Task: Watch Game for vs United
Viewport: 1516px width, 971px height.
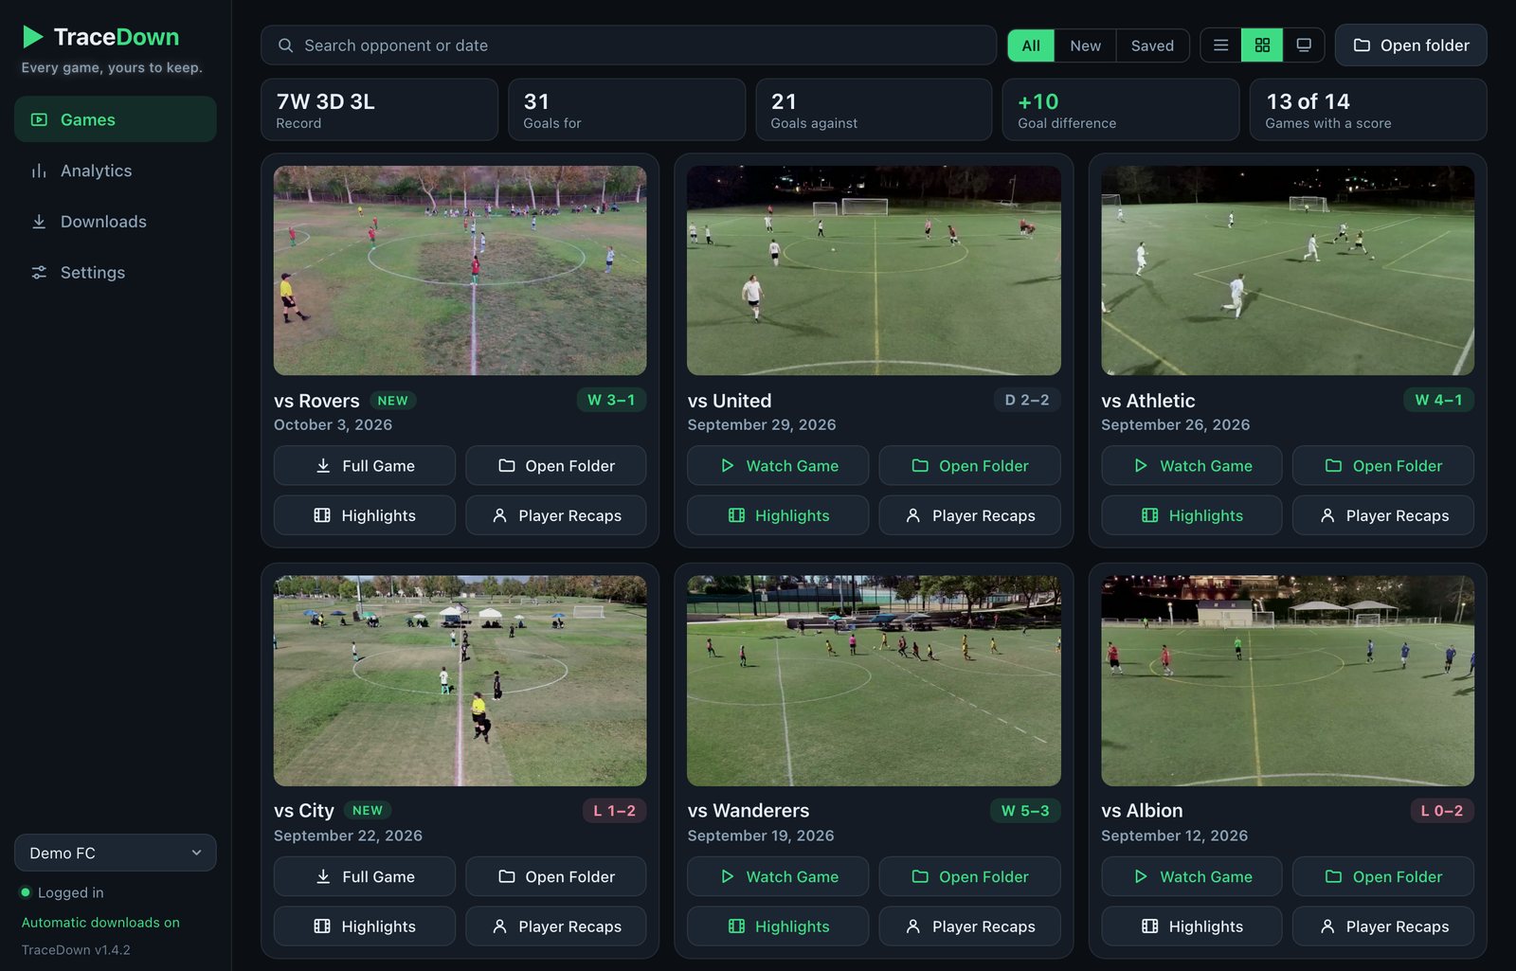Action: tap(778, 466)
